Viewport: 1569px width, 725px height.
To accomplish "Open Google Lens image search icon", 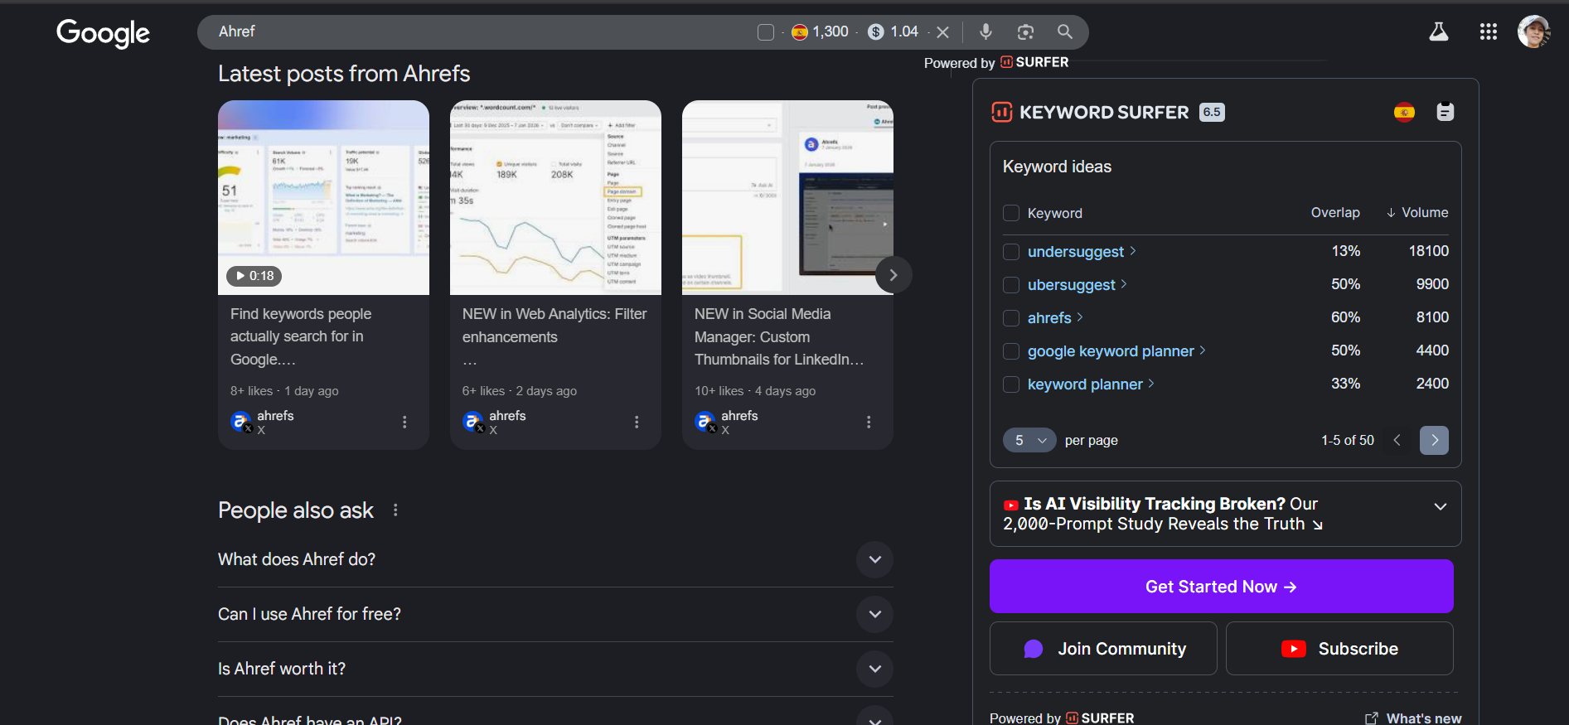I will (x=1025, y=31).
